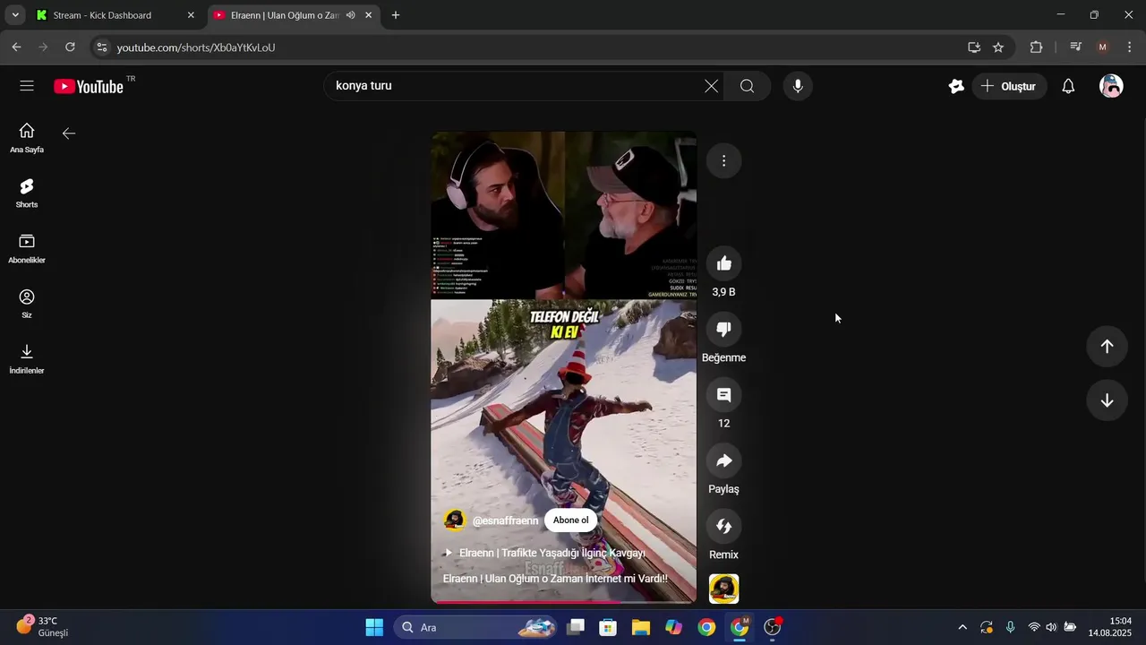
Task: Open the YouTube account avatar menu
Action: (1111, 86)
